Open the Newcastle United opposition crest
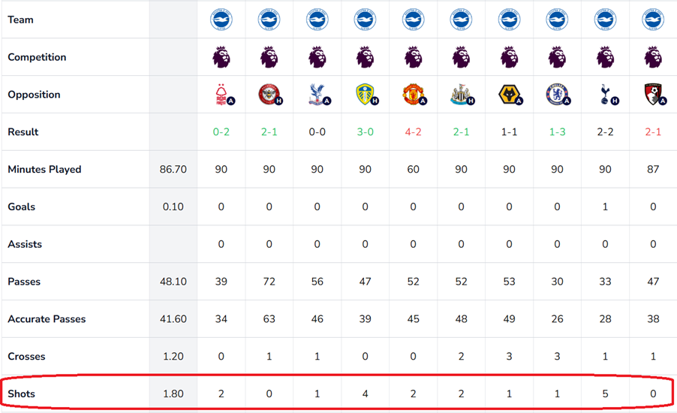This screenshot has height=413, width=677. [x=461, y=95]
